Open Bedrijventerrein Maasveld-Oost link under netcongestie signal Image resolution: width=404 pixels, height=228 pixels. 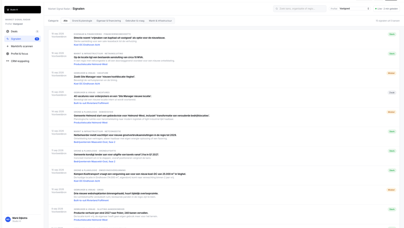point(94,142)
